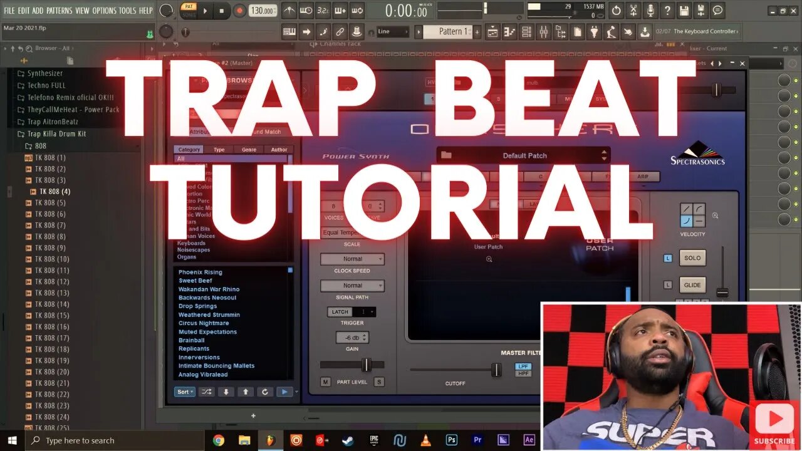Toggle wait for input before recording icon

306,11
